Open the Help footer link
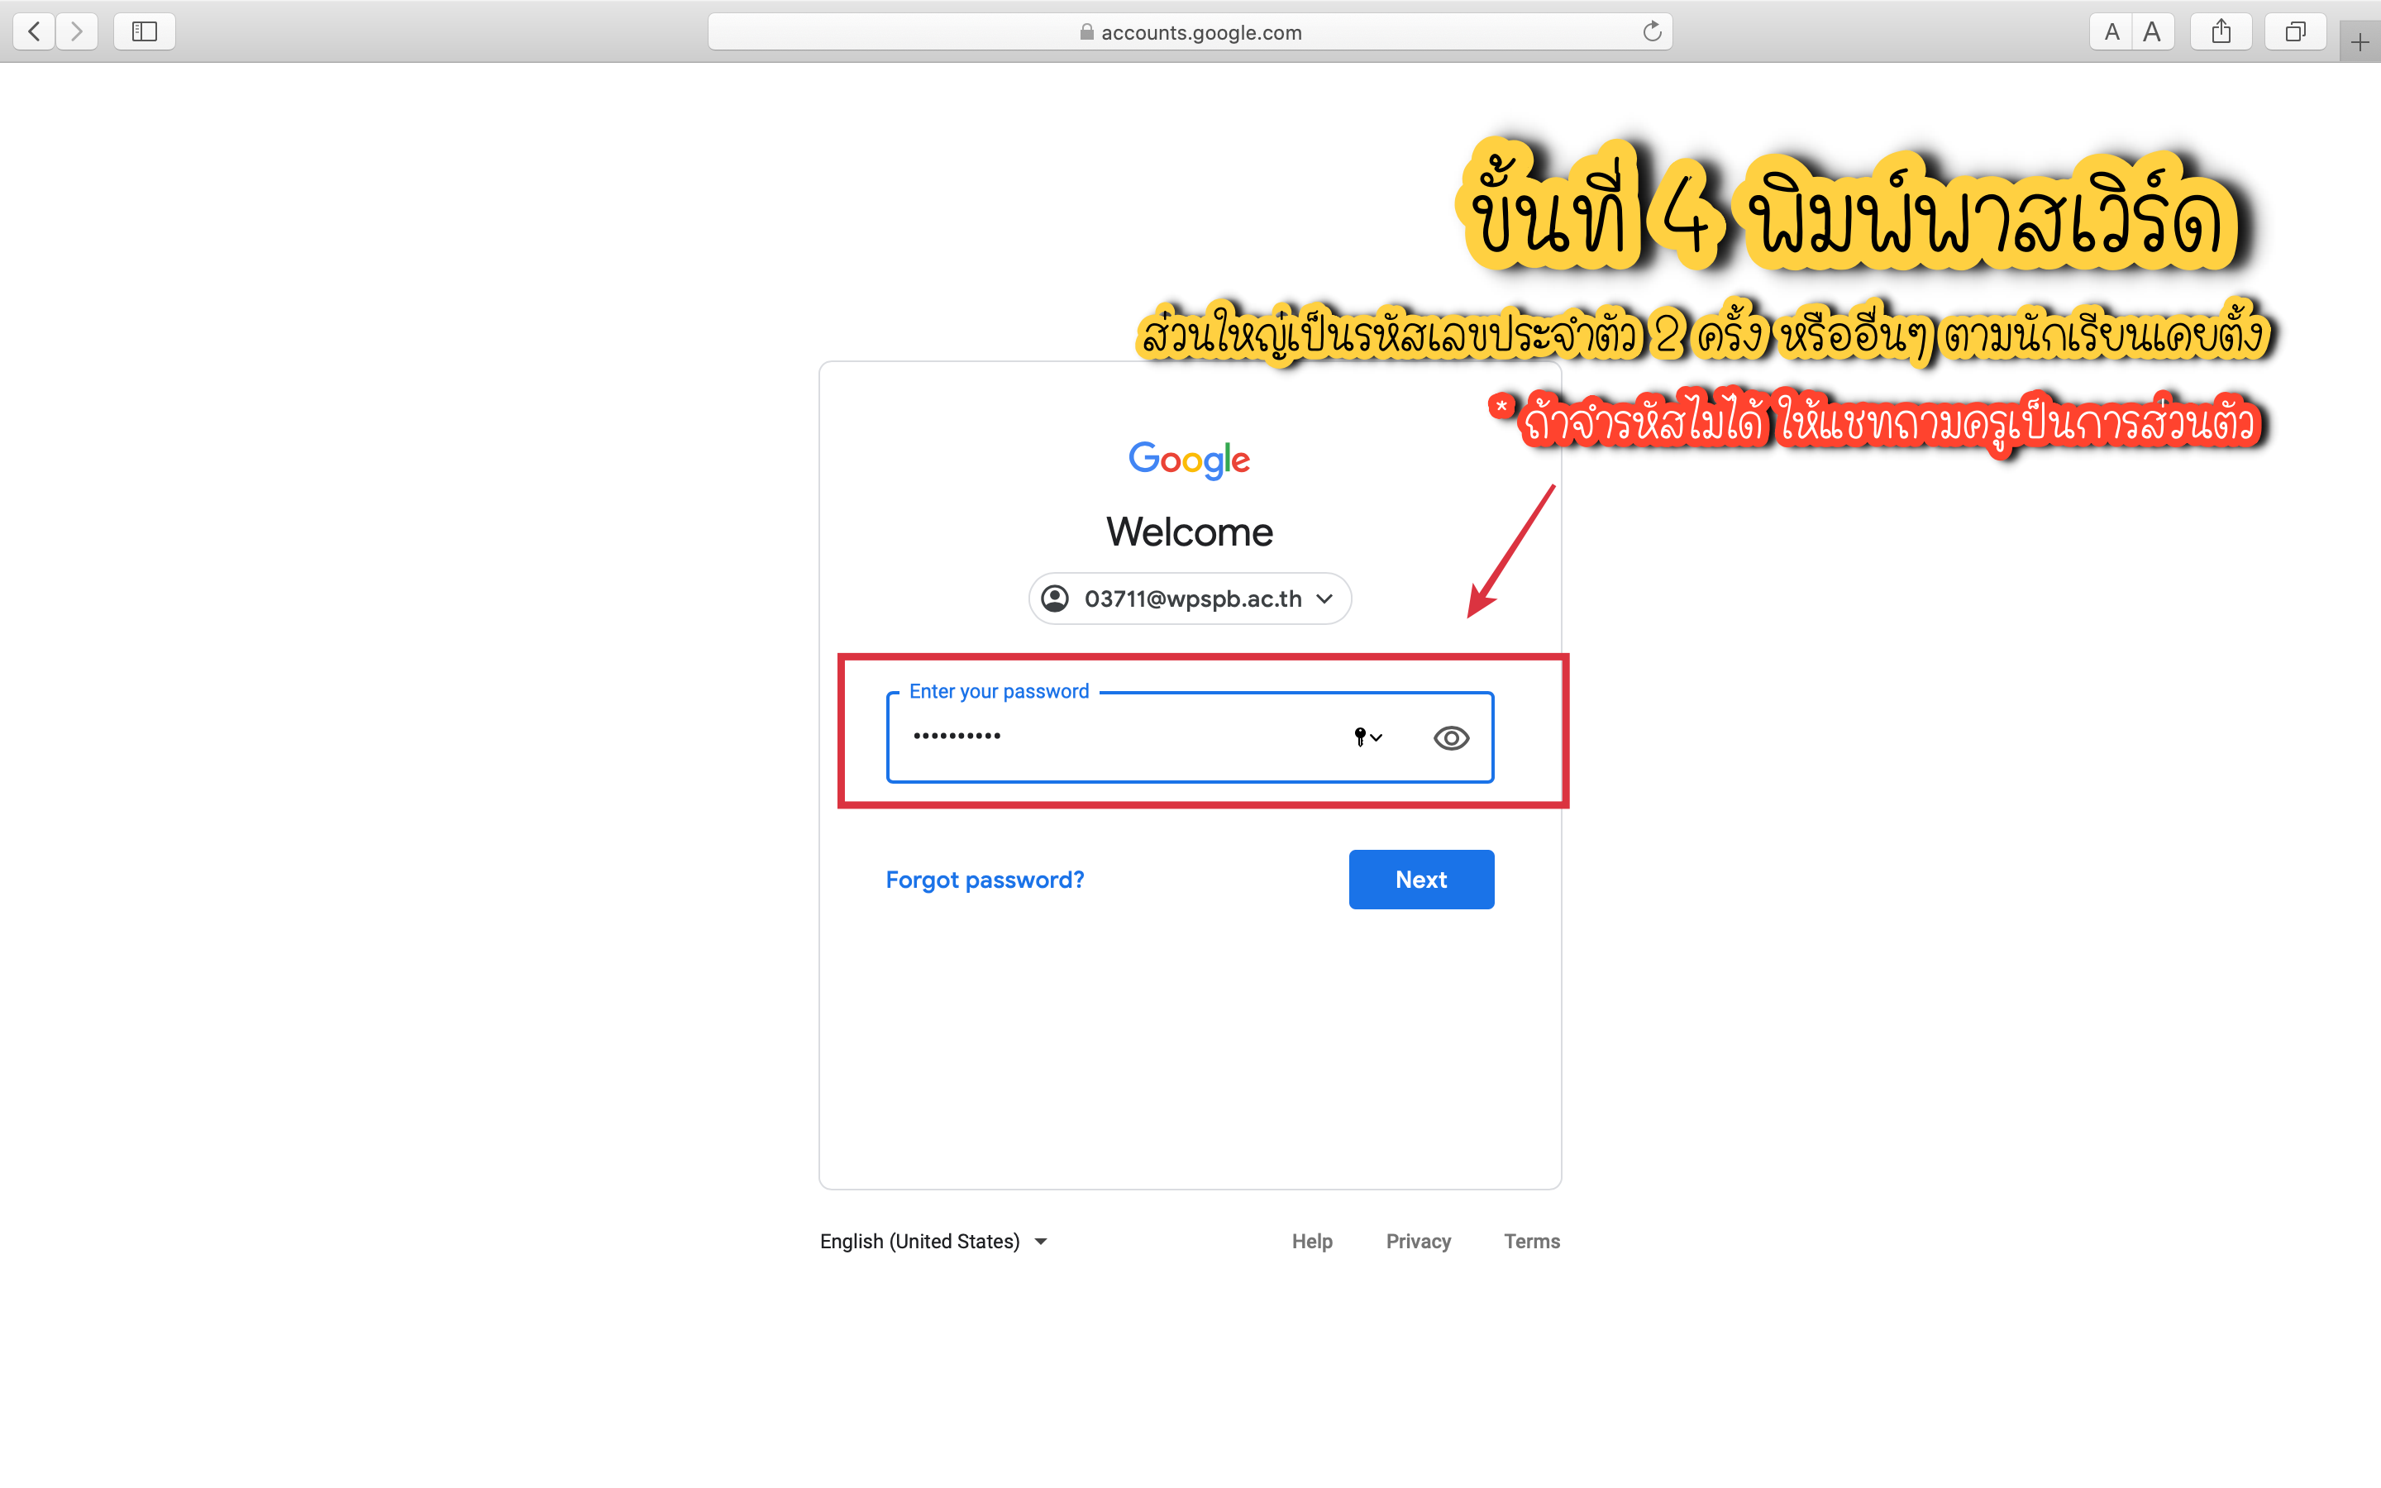This screenshot has width=2381, height=1488. tap(1311, 1241)
